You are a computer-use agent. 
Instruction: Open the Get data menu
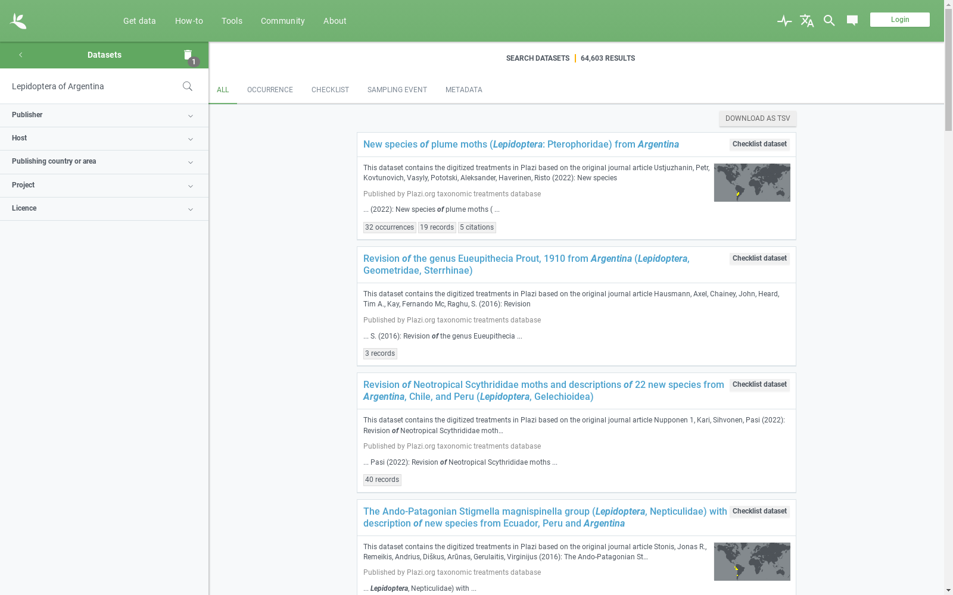pos(139,21)
